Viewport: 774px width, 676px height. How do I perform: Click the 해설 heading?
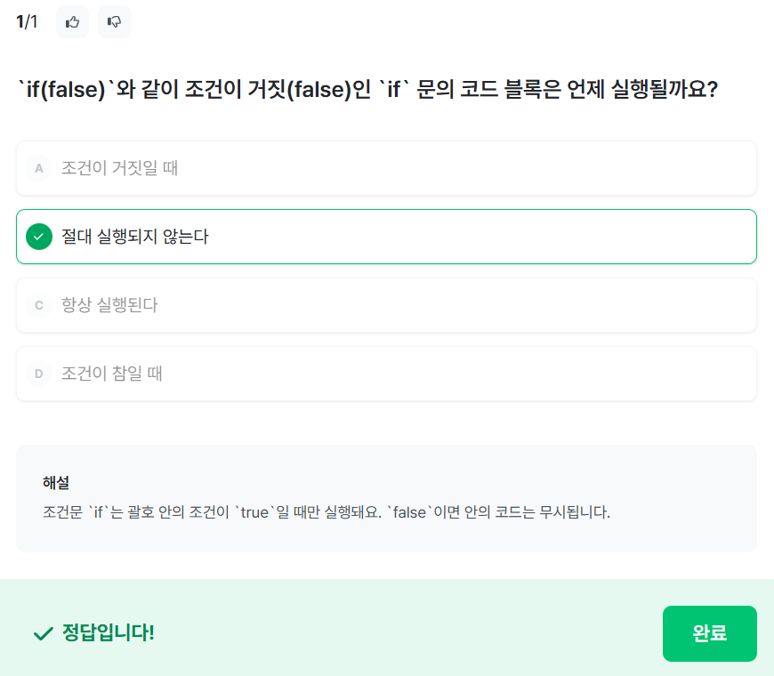click(x=56, y=483)
